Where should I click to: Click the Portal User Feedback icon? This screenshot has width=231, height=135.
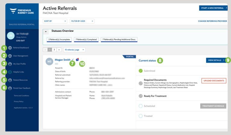[10, 88]
